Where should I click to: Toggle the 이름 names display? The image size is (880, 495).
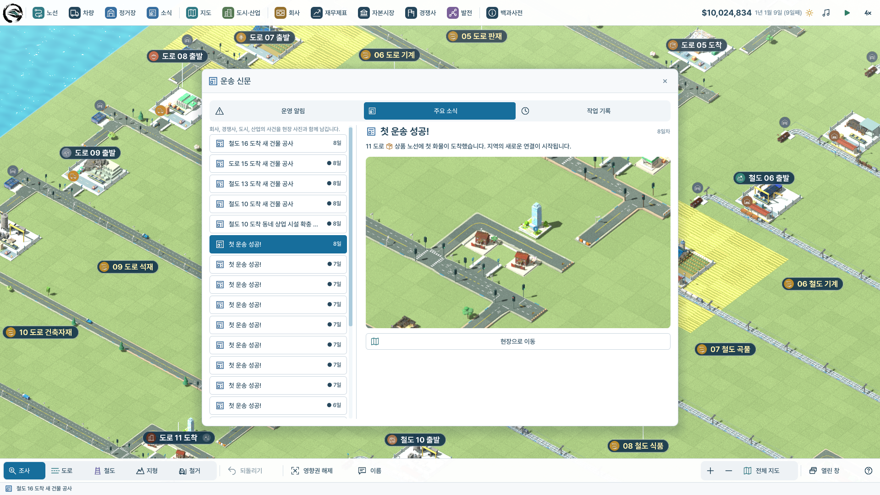pyautogui.click(x=370, y=471)
